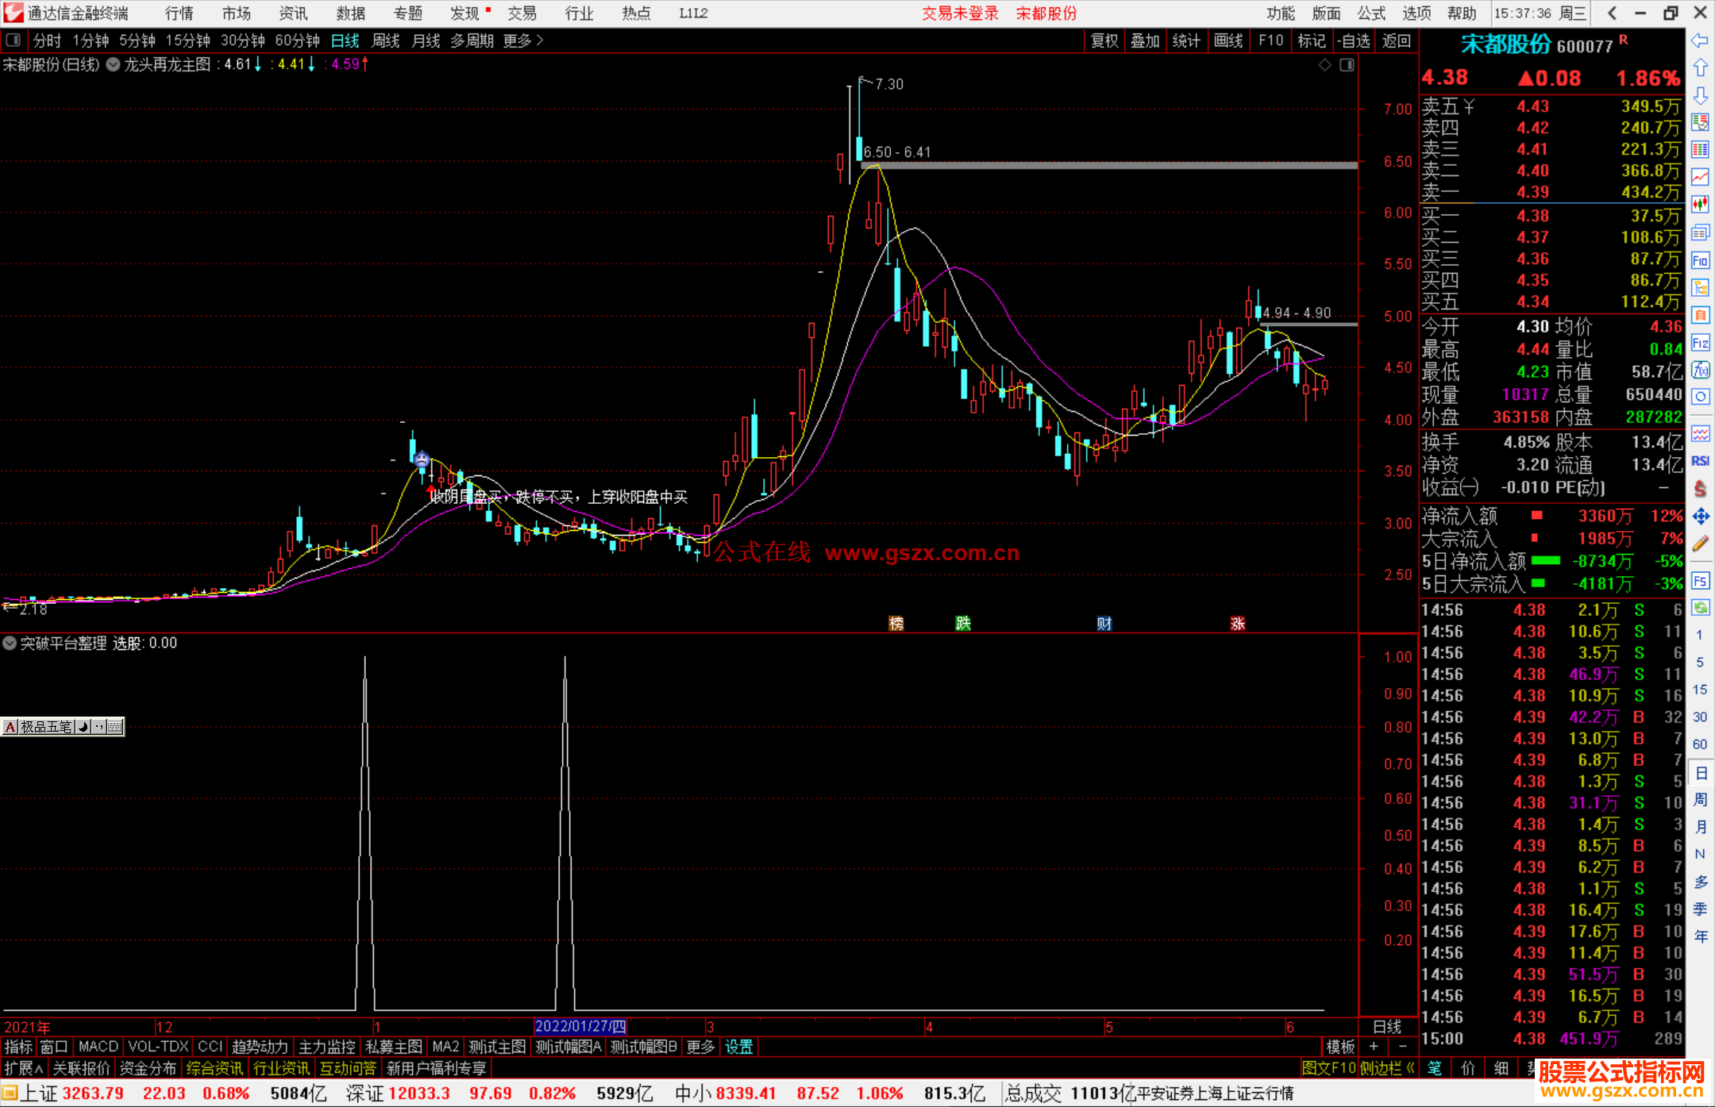
Task: Open the multi-window report icon
Action: point(1700,233)
